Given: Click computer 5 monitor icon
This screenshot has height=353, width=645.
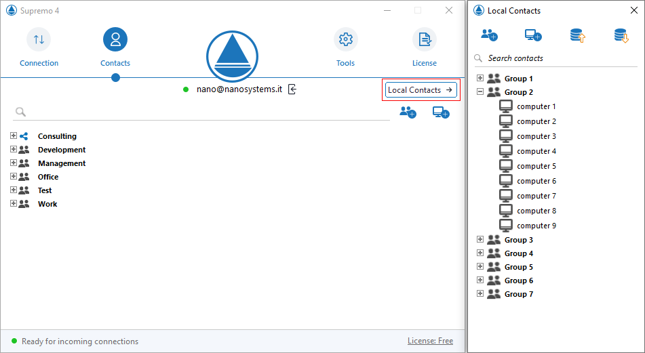Looking at the screenshot, I should [505, 166].
